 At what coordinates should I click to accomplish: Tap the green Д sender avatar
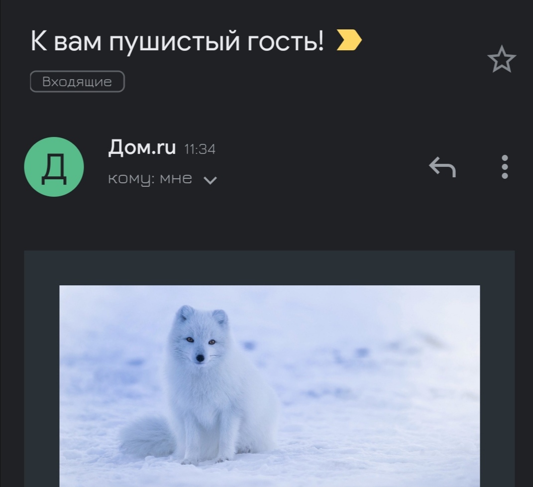(x=54, y=167)
